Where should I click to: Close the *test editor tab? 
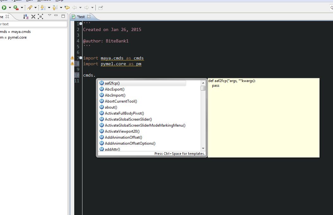coord(89,16)
